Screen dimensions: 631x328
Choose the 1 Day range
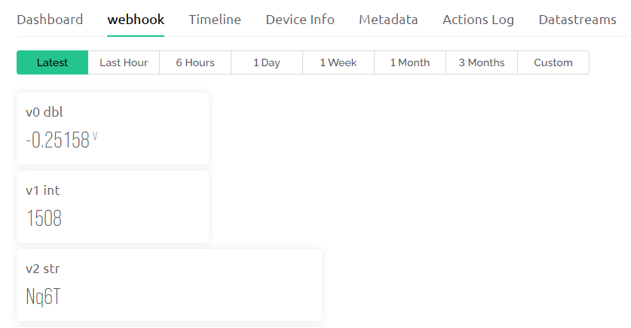click(267, 62)
